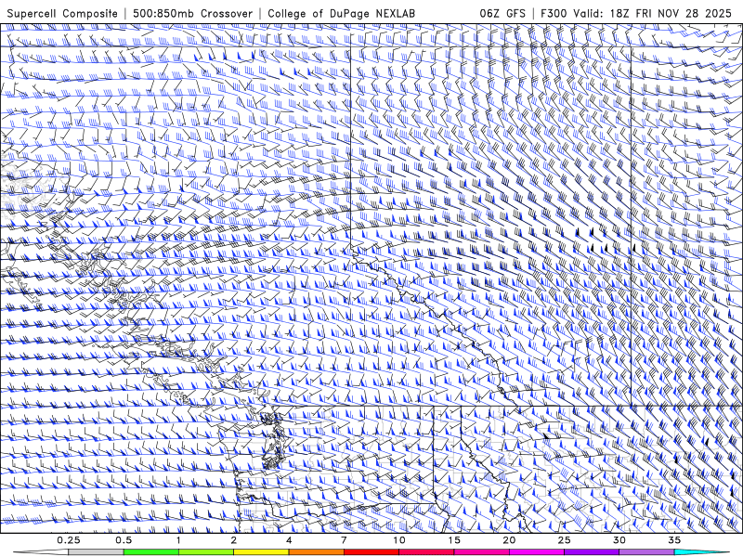Click the legend value 7
The width and height of the screenshot is (743, 557).
coord(344,540)
